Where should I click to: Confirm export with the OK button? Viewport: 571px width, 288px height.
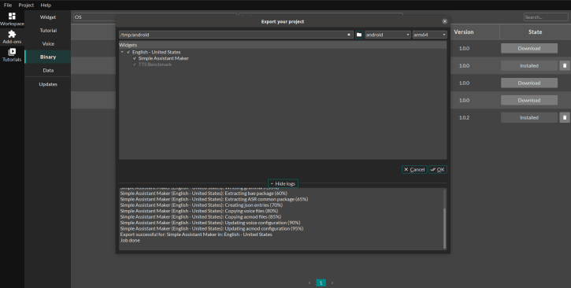[x=438, y=169]
